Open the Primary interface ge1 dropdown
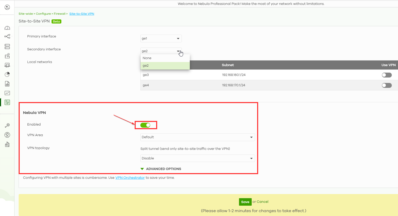The image size is (398, 216). point(161,38)
